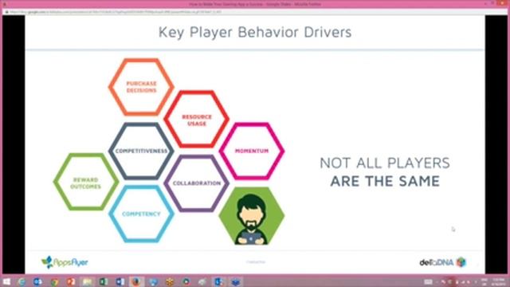
Task: Open Dropbox from the taskbar
Action: (x=236, y=281)
